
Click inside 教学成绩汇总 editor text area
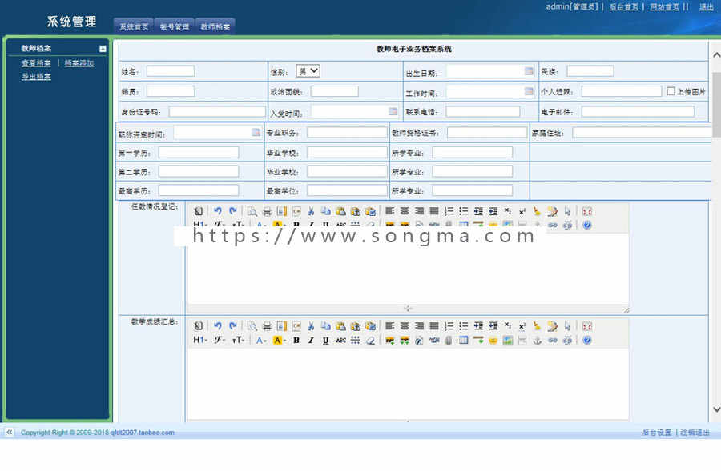pos(408,383)
